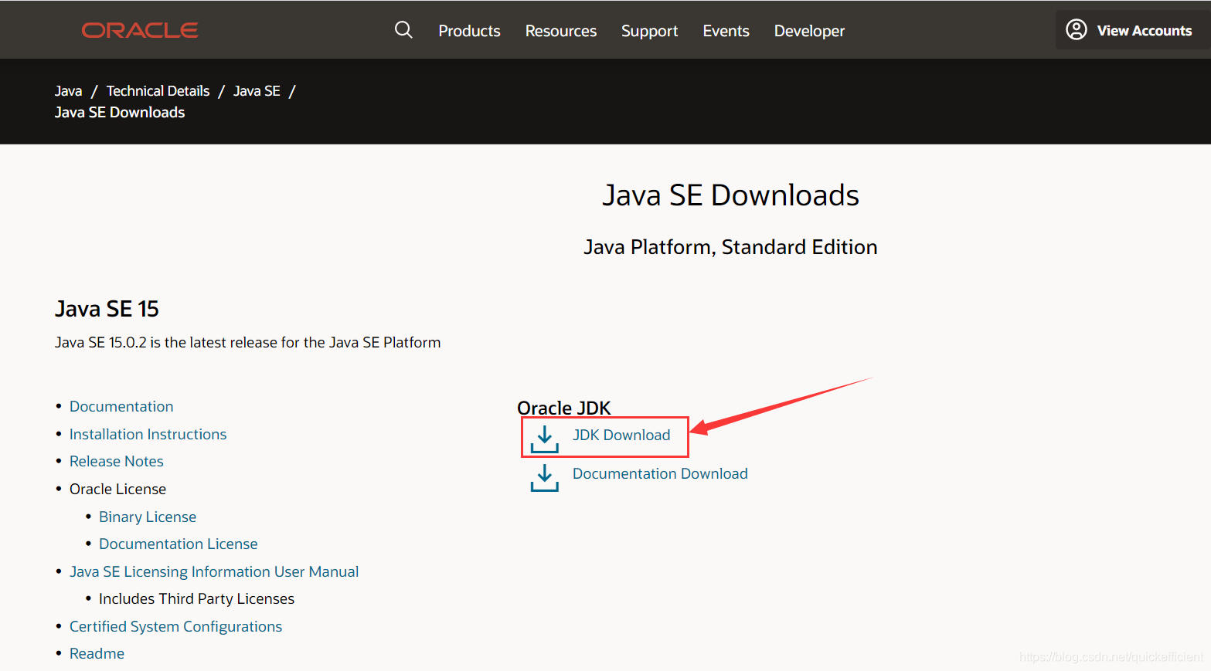Viewport: 1211px width, 671px height.
Task: Open Java SE Licensing Information User Manual
Action: 214,571
